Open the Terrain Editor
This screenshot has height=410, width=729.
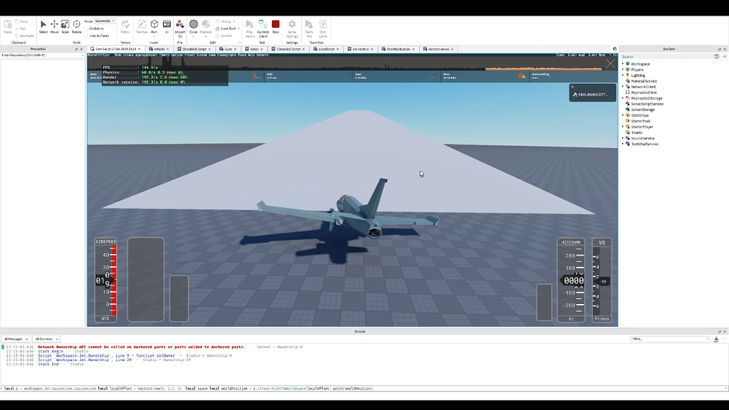tap(125, 23)
